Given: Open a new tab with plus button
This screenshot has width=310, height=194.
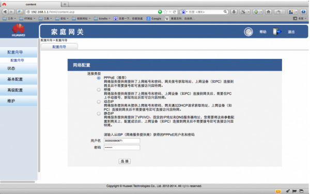Looking at the screenshot, I should coord(65,4).
